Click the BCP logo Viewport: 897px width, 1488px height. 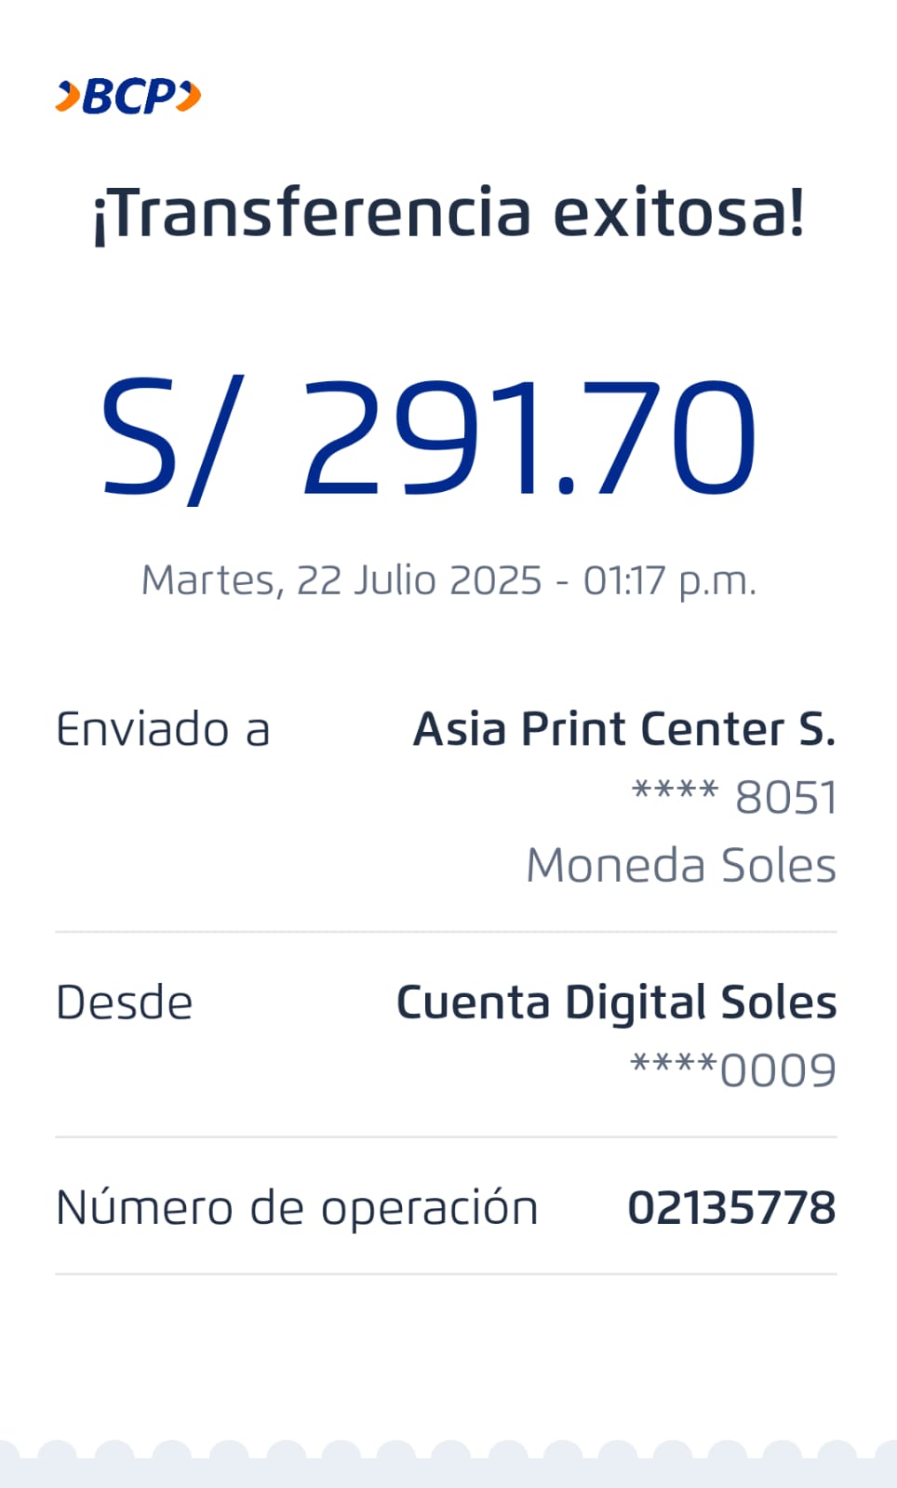tap(128, 96)
